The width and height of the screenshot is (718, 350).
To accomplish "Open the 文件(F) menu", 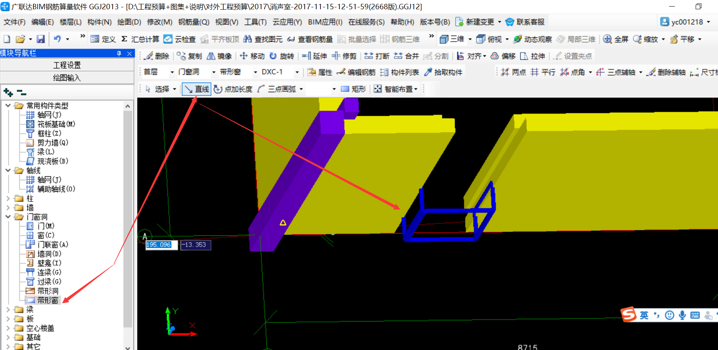I will pos(15,22).
